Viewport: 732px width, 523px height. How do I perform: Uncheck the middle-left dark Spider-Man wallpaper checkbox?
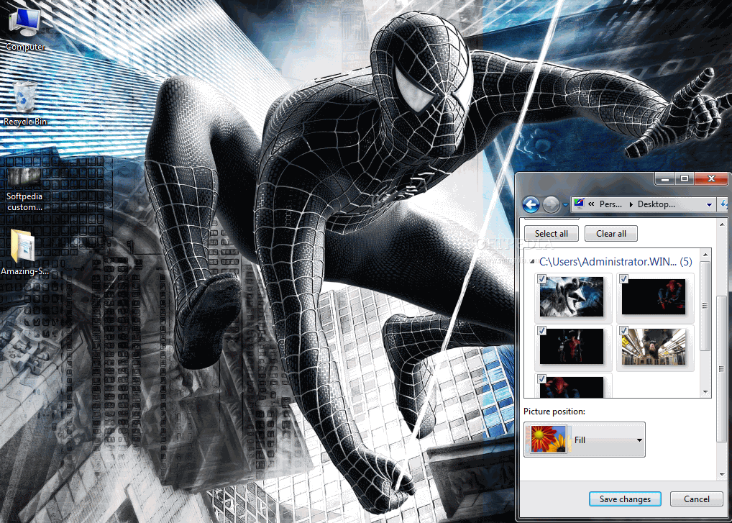(x=541, y=331)
